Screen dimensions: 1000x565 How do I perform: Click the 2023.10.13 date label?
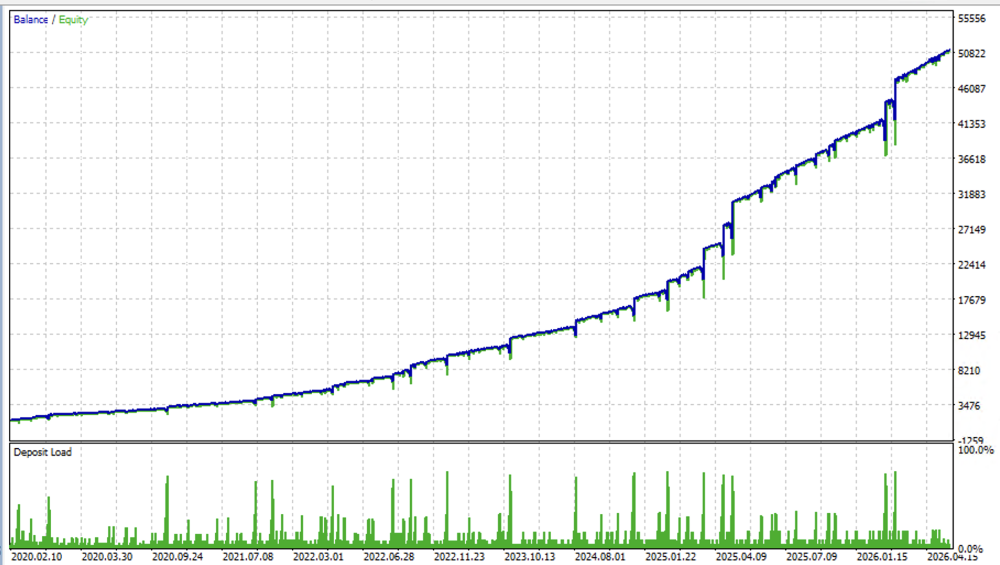coord(530,557)
